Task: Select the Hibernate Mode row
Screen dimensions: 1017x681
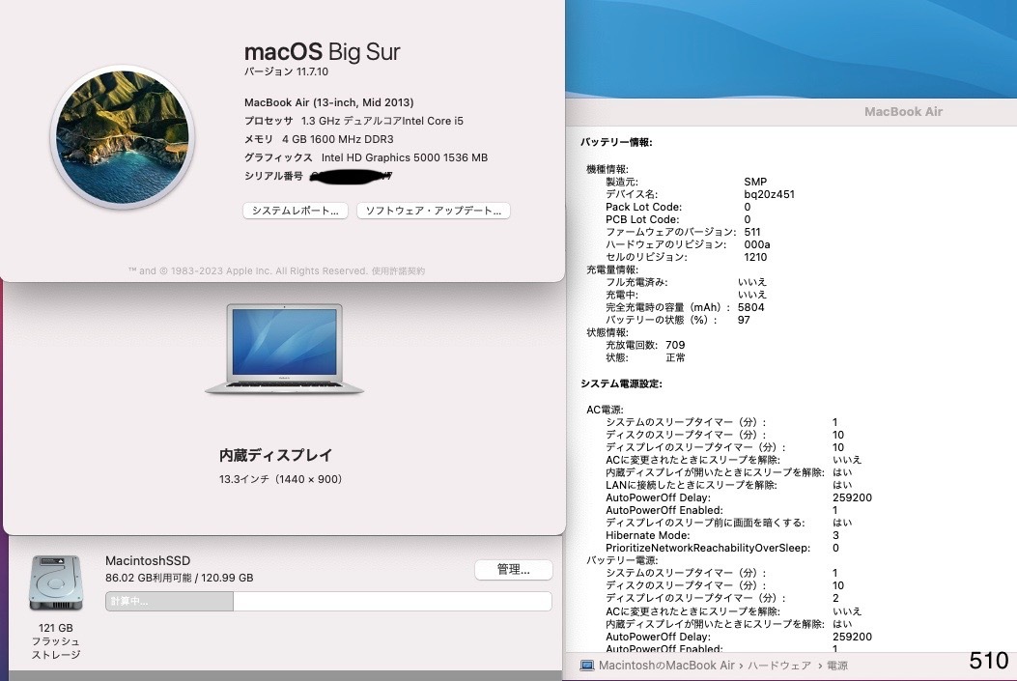Action: tap(721, 535)
